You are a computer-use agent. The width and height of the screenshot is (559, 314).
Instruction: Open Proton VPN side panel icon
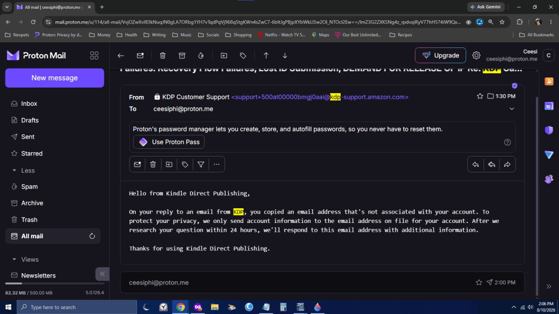[549, 154]
